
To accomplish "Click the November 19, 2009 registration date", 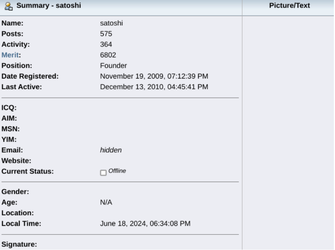I will (154, 77).
